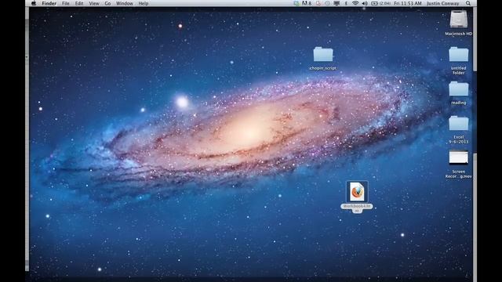Click the chopin_script label
Viewport: 502px width, 282px height.
coord(322,68)
